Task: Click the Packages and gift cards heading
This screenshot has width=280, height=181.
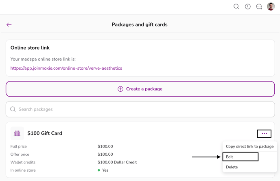Action: (x=140, y=24)
